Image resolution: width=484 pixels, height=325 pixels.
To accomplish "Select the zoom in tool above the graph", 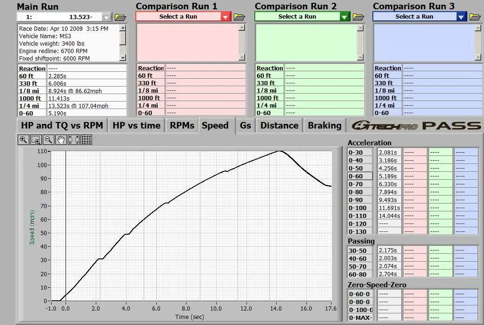I will 23,139.
